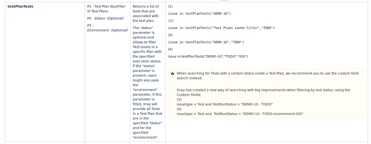This screenshot has width=371, height=144.
Task: Click the description "Returns a list of tests"
Action: (146, 13)
